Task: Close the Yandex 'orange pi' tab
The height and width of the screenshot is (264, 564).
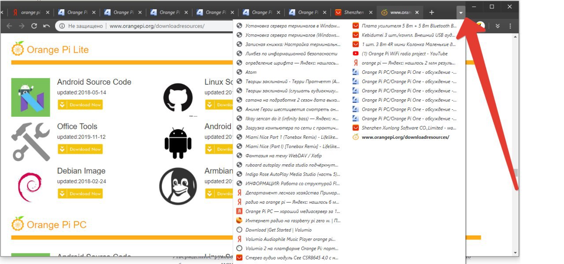Action: click(47, 12)
